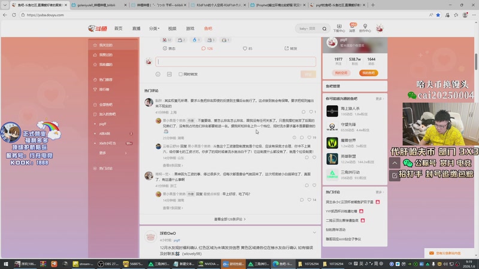Click the search magnifier icon

[324, 29]
